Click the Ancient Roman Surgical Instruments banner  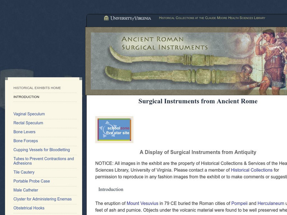click(186, 61)
